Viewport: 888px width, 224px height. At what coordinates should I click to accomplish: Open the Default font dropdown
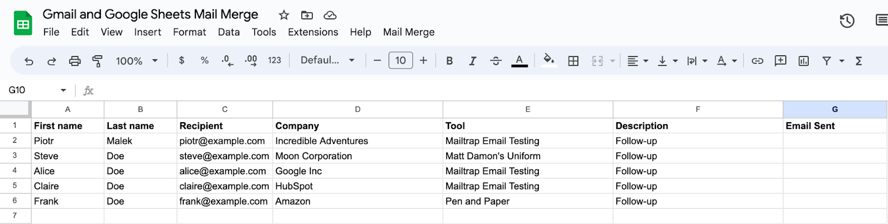pyautogui.click(x=327, y=60)
